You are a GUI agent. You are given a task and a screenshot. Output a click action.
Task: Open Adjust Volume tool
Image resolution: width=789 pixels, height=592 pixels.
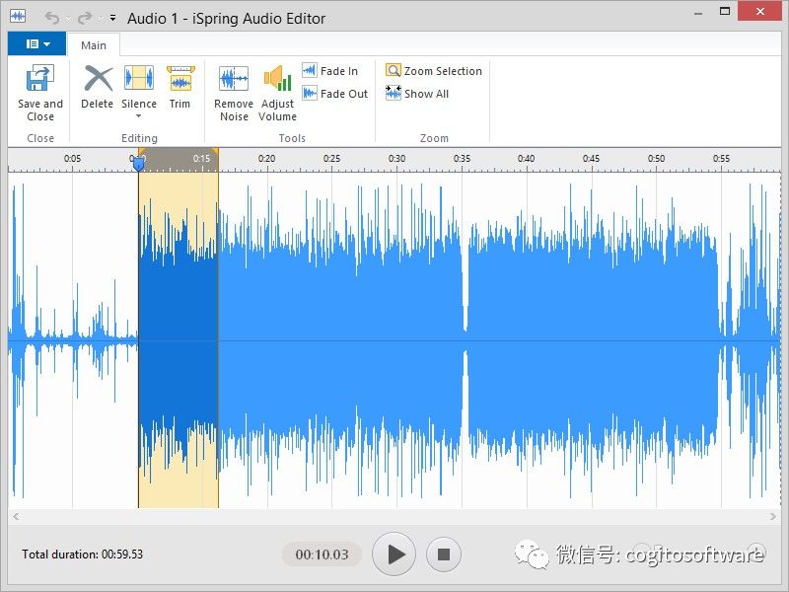(x=277, y=94)
